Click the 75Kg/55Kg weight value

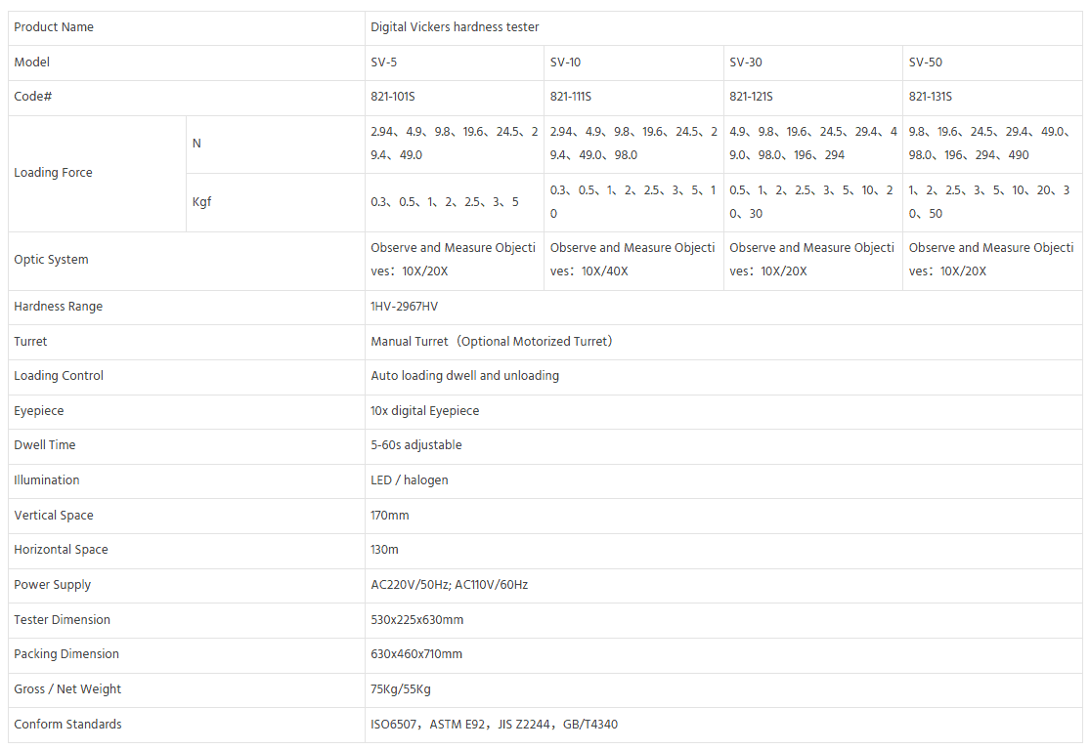pyautogui.click(x=401, y=689)
